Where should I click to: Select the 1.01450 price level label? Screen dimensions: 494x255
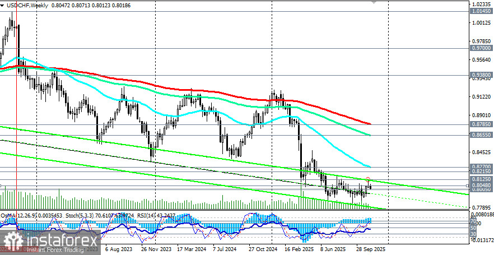[482, 11]
